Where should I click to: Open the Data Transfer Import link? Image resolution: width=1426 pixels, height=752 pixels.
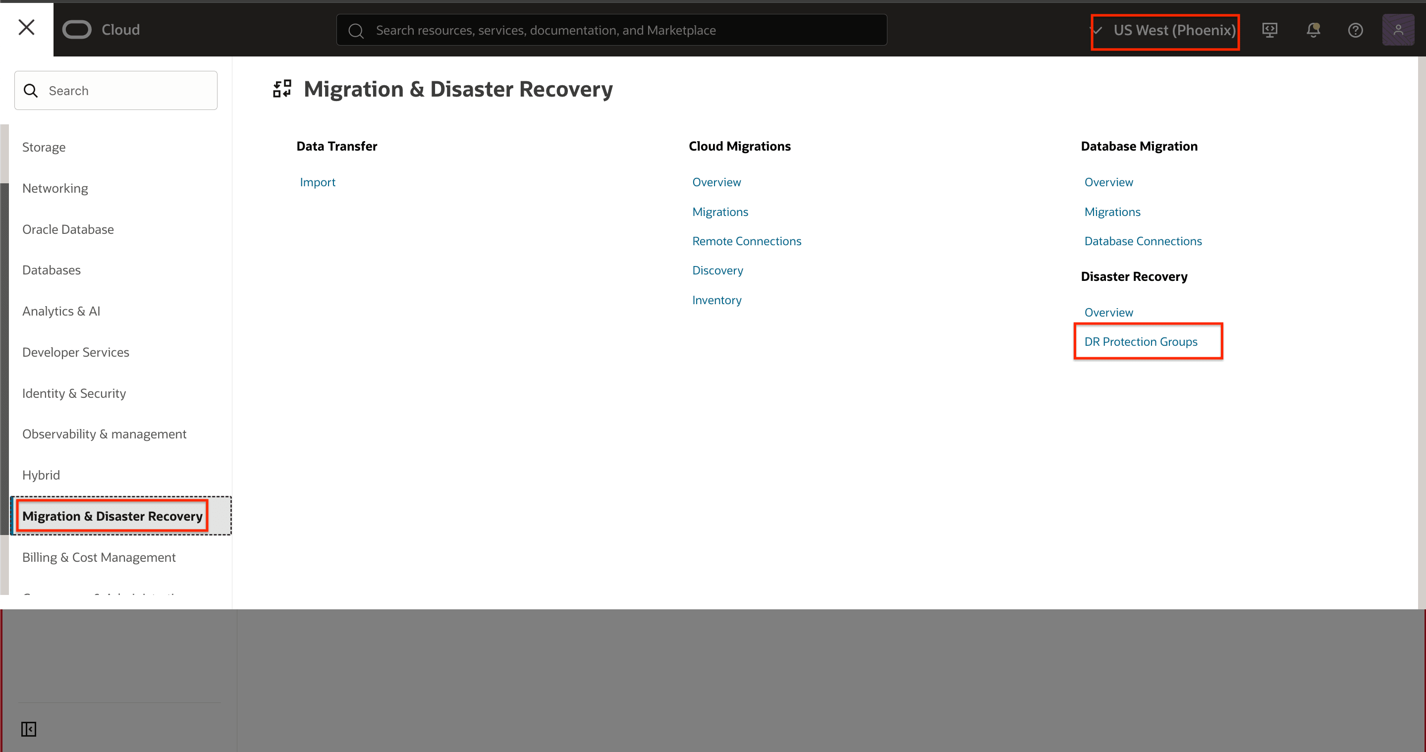[x=317, y=182]
